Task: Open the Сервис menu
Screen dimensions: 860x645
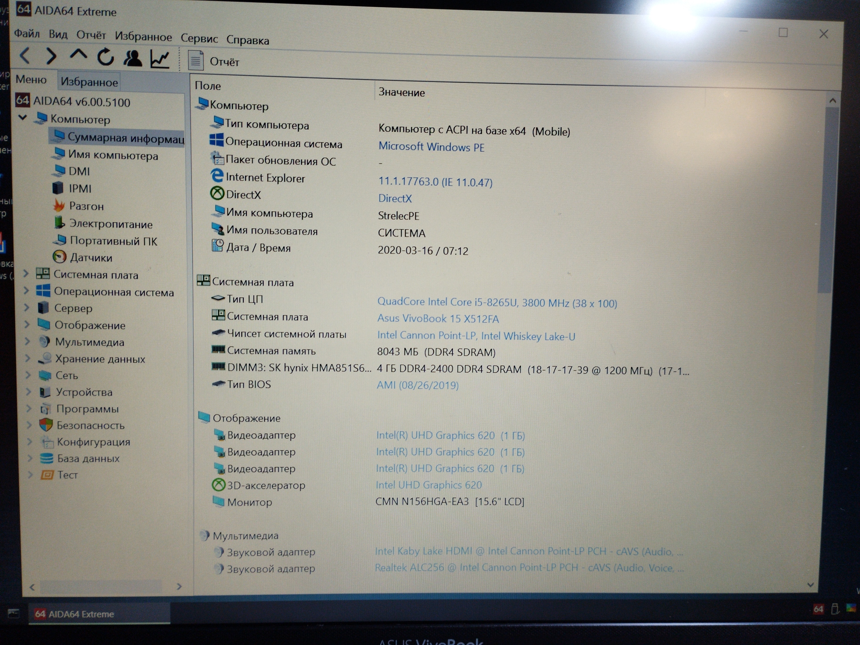Action: 199,39
